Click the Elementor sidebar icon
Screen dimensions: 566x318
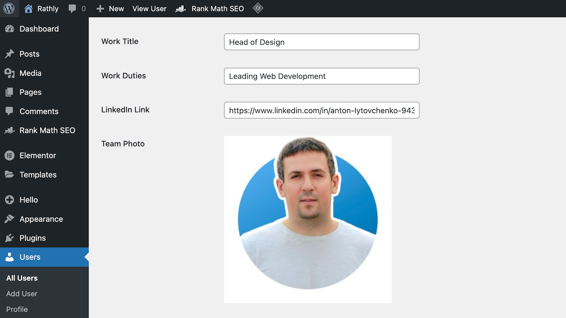10,155
